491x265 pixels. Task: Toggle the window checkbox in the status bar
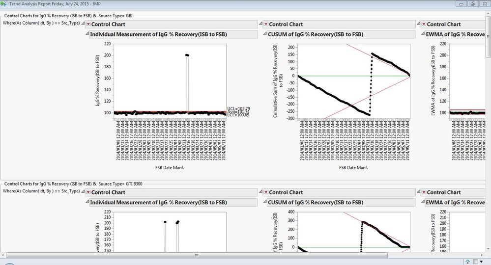tap(475, 262)
